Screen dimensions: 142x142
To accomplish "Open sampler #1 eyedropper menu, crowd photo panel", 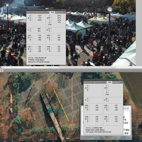I will click(28, 38).
